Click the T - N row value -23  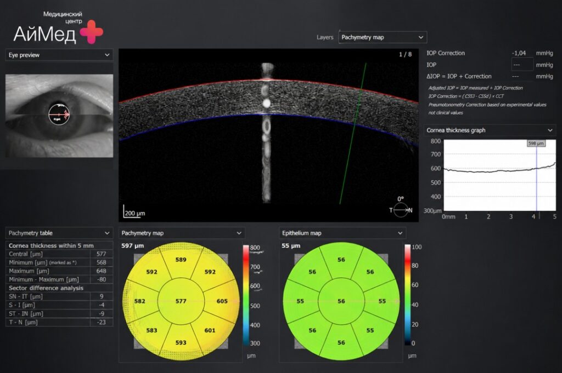[x=102, y=322]
